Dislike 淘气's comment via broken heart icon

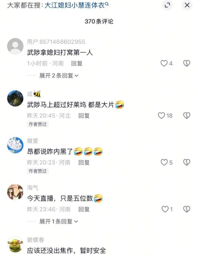point(186,209)
